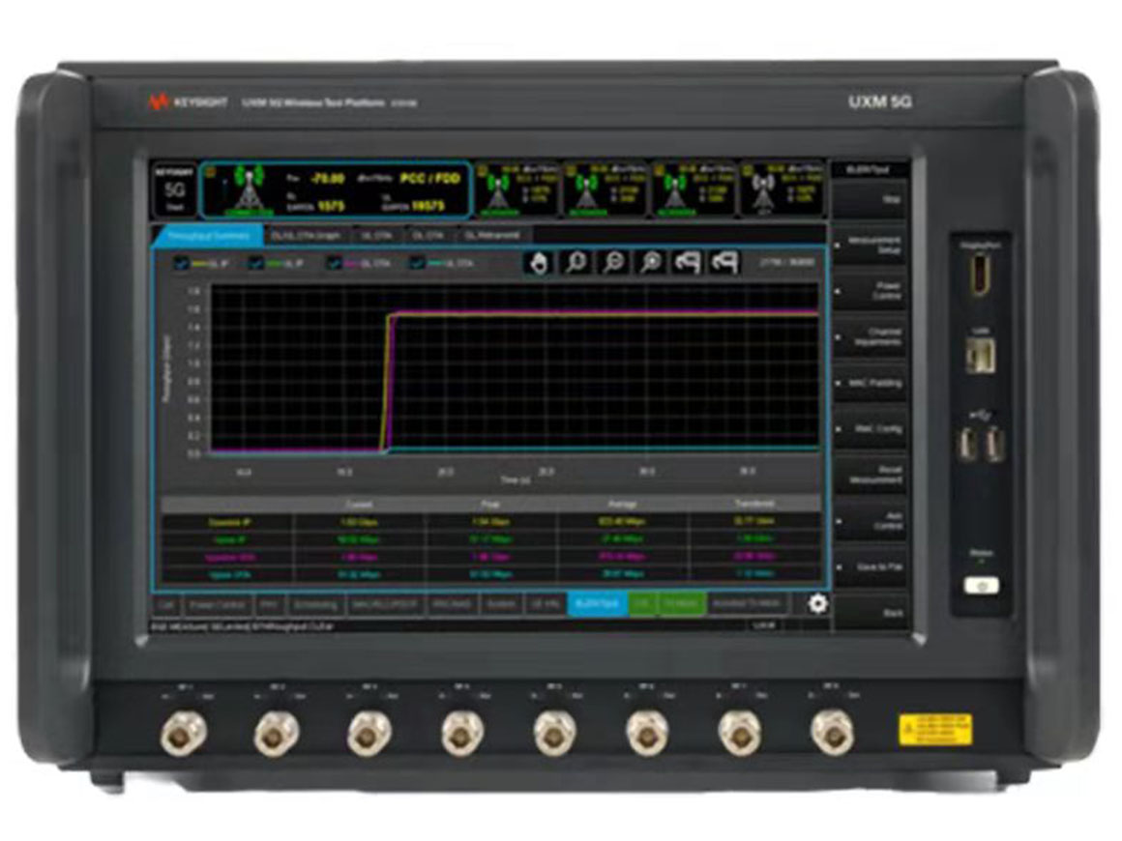Viewport: 1122px width, 841px height.
Task: Select the hand pan tool above the graph
Action: (x=538, y=263)
